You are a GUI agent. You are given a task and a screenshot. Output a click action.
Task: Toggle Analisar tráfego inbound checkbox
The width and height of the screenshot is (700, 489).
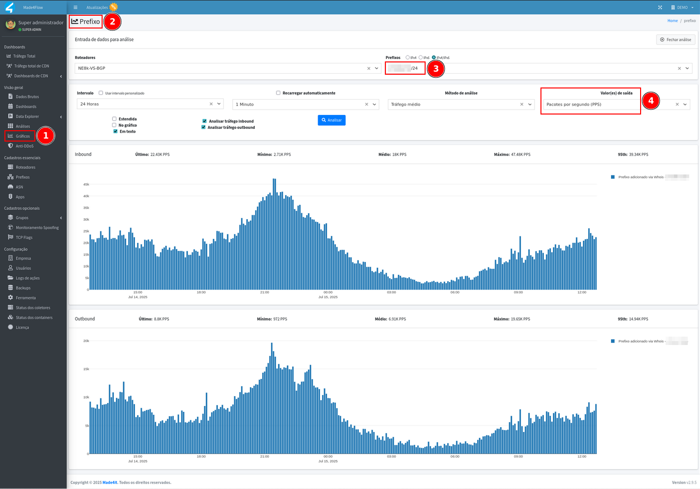pos(205,121)
